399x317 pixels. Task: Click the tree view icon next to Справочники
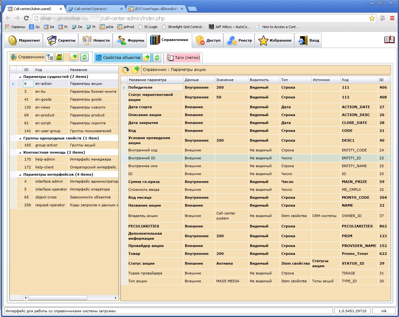pyautogui.click(x=50, y=57)
